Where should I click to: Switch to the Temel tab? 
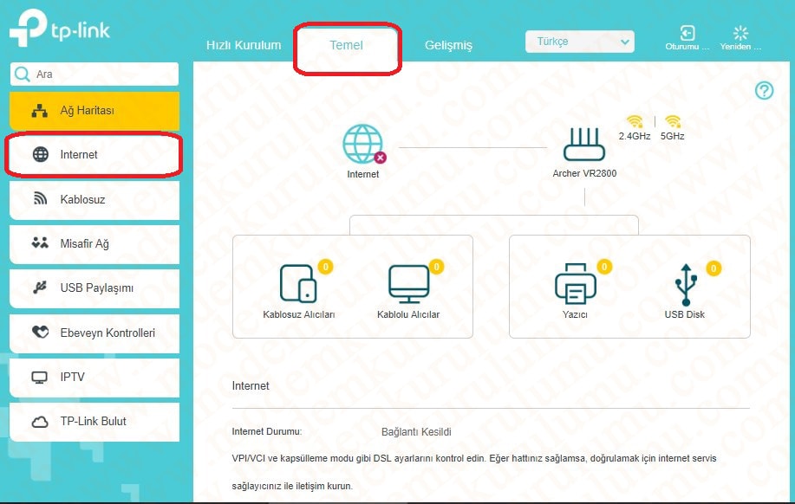coord(346,45)
